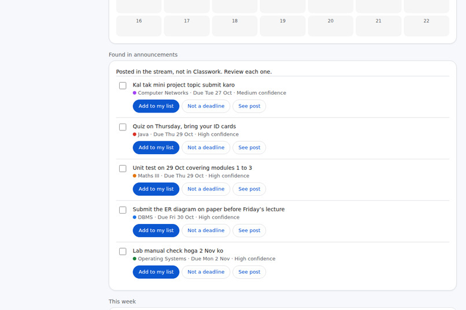Click the 'Lab manual check hoga 2 Nov ko' title

coord(178,251)
